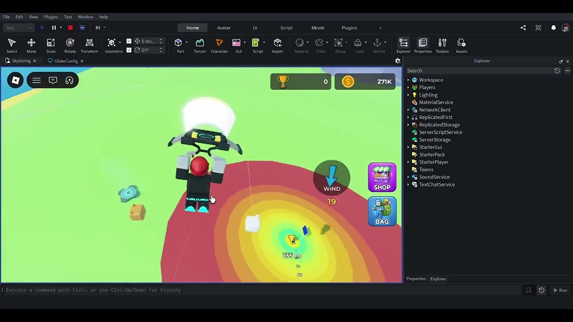Open the notifications bell
The width and height of the screenshot is (573, 322).
tap(553, 28)
